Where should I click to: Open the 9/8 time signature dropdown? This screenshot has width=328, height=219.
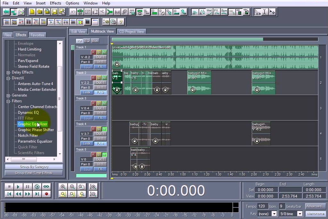pos(299,214)
